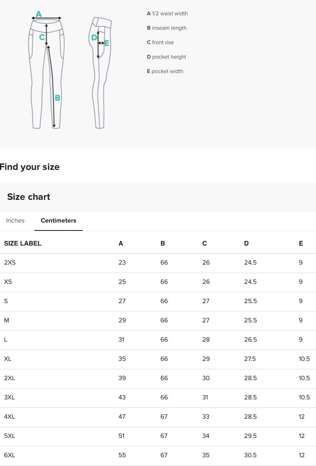The width and height of the screenshot is (316, 466).
Task: Click the Find your size heading
Action: coord(29,167)
